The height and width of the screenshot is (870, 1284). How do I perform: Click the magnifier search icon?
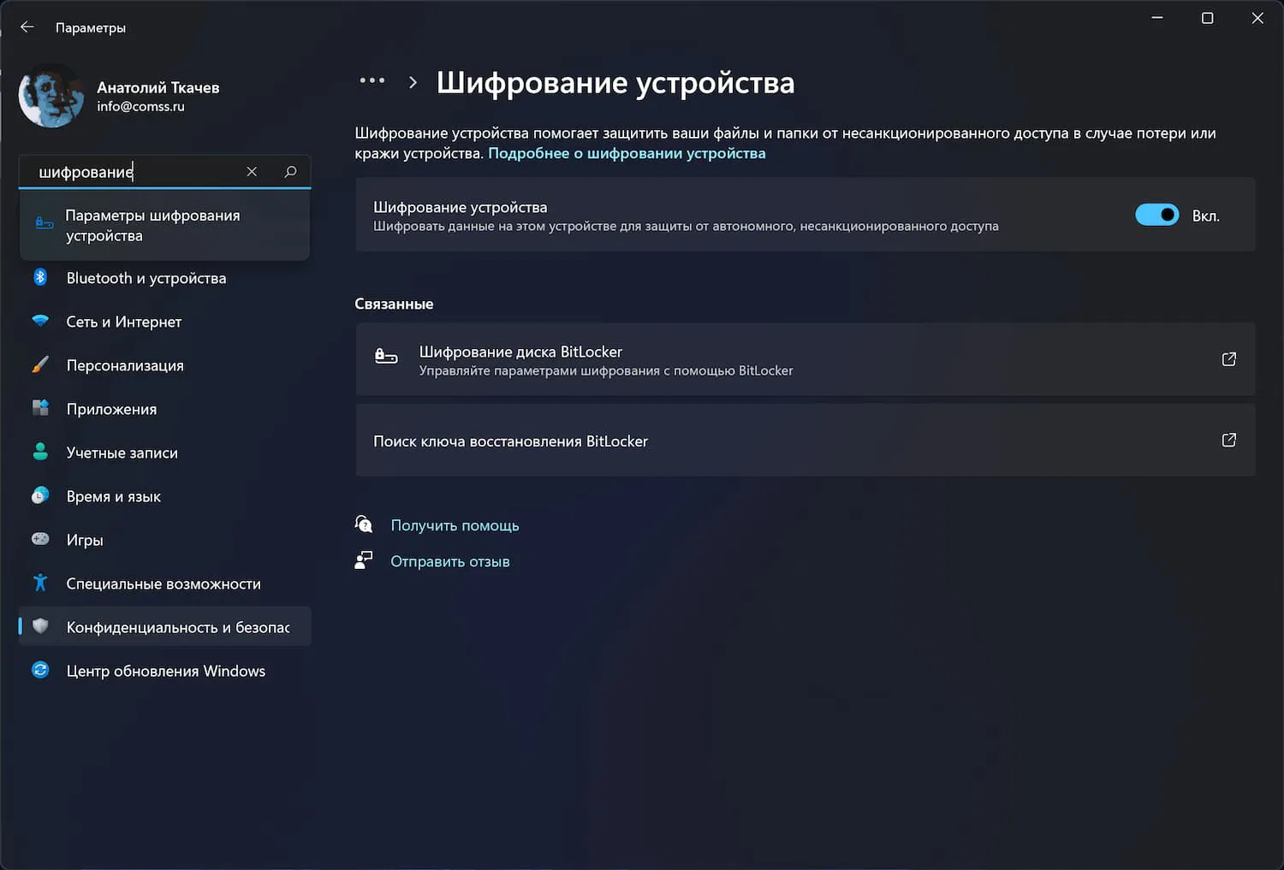[x=290, y=171]
